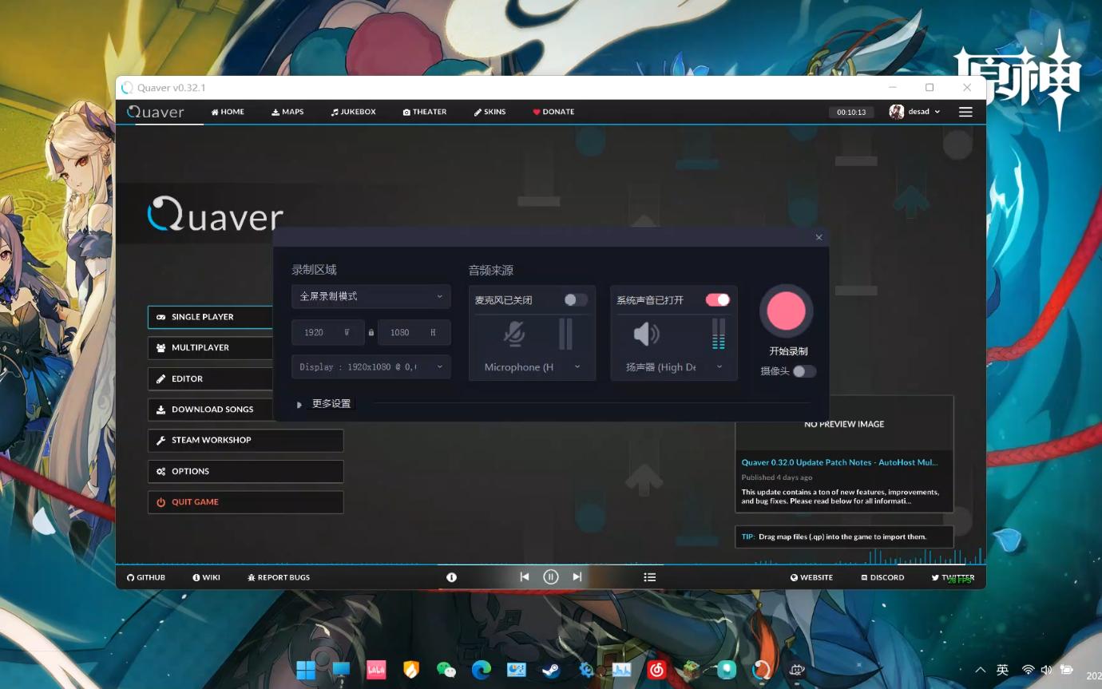Image resolution: width=1102 pixels, height=689 pixels.
Task: Open the Windows Start menu
Action: click(x=306, y=670)
